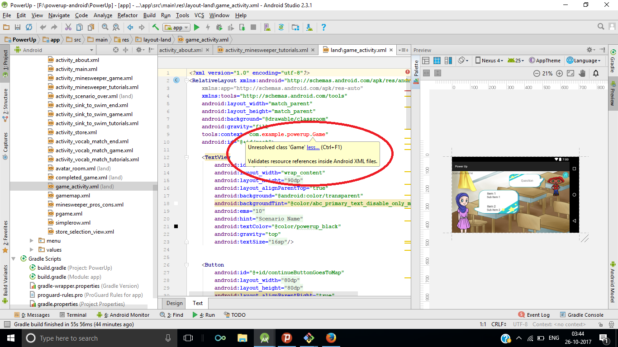
Task: Switch to the Design editor tab
Action: (x=174, y=303)
